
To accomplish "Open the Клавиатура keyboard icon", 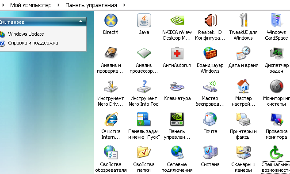I will [177, 86].
